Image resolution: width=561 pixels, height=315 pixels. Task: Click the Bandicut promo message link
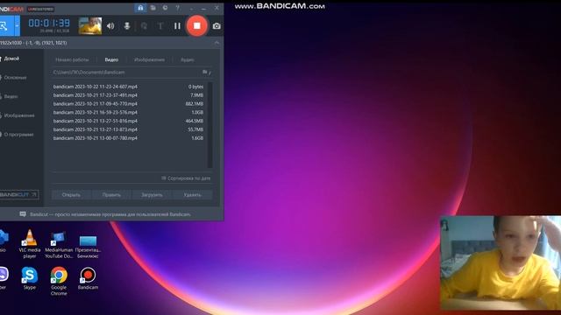click(x=110, y=214)
